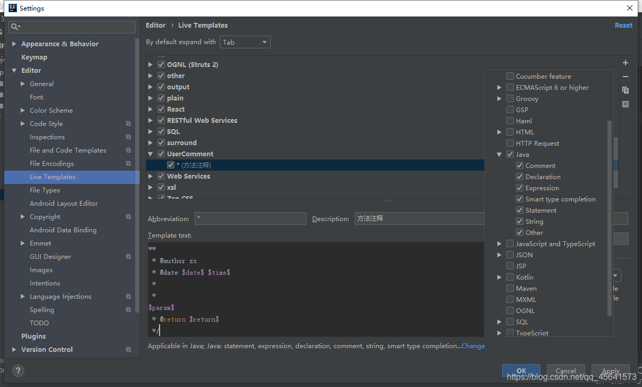This screenshot has height=387, width=642.
Task: Uncheck the UserComment template group checkbox
Action: [x=161, y=154]
